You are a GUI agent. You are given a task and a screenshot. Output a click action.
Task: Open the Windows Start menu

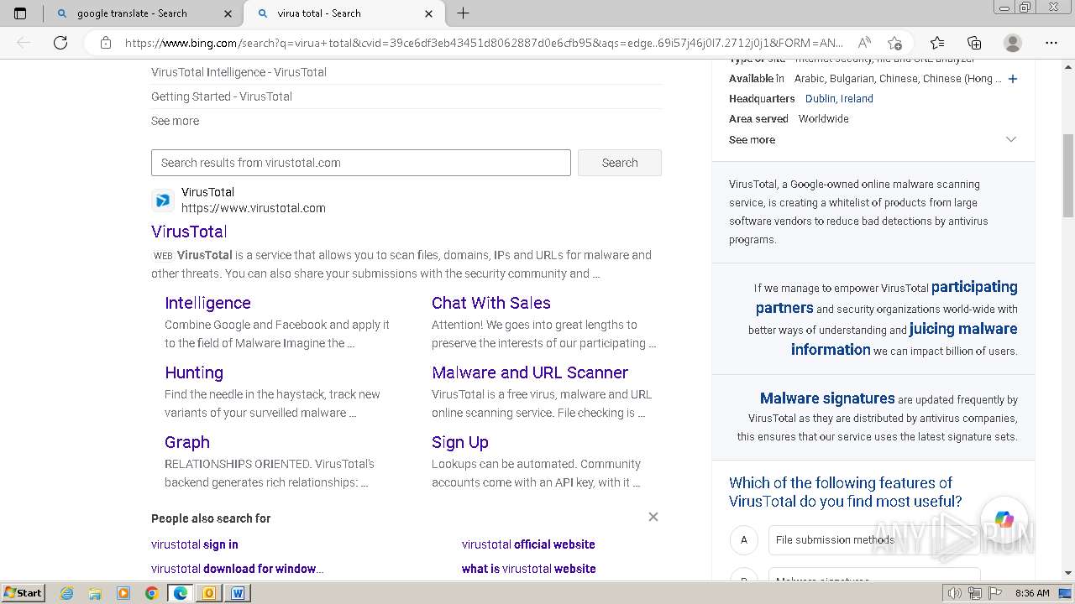point(23,593)
